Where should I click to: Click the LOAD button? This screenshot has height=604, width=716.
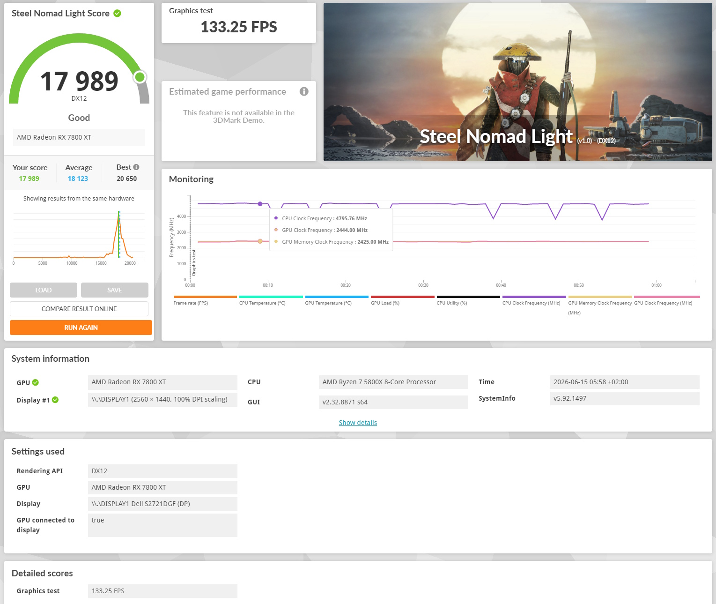44,290
